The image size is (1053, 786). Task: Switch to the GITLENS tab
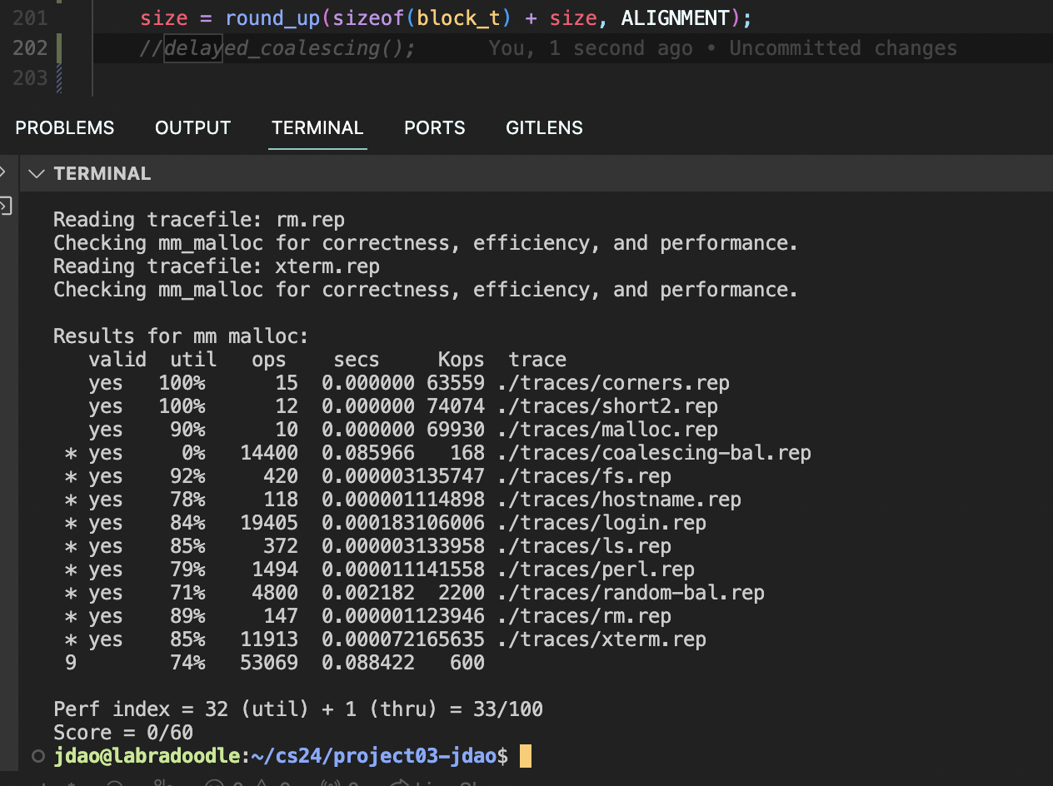pyautogui.click(x=544, y=128)
